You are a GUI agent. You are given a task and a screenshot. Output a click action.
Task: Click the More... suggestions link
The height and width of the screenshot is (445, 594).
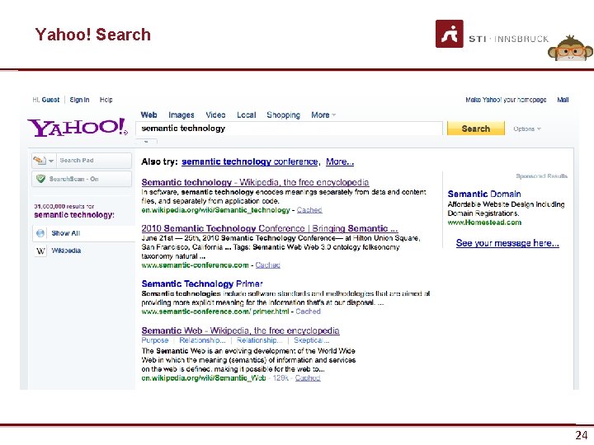(340, 162)
